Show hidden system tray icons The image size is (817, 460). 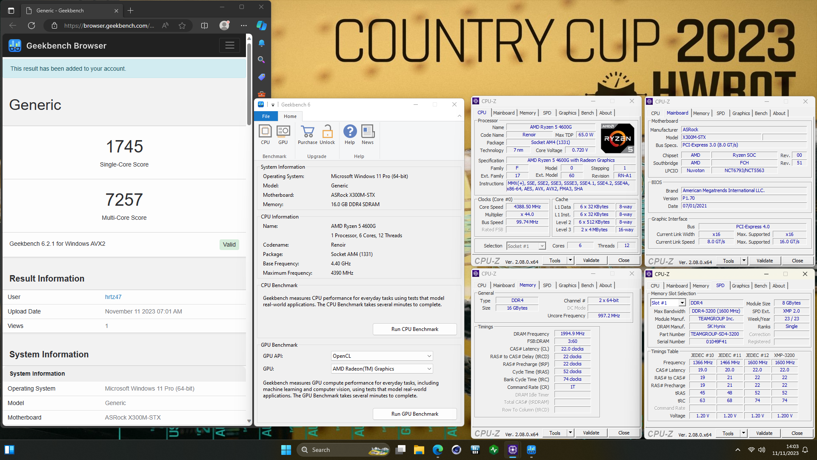pyautogui.click(x=737, y=450)
